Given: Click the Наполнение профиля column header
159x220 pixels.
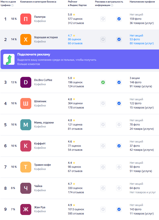Looking at the screenshot, I should (142, 2).
